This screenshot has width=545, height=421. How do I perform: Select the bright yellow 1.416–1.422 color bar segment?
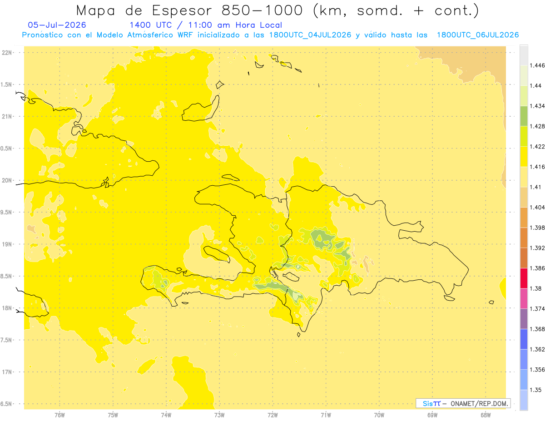point(524,157)
